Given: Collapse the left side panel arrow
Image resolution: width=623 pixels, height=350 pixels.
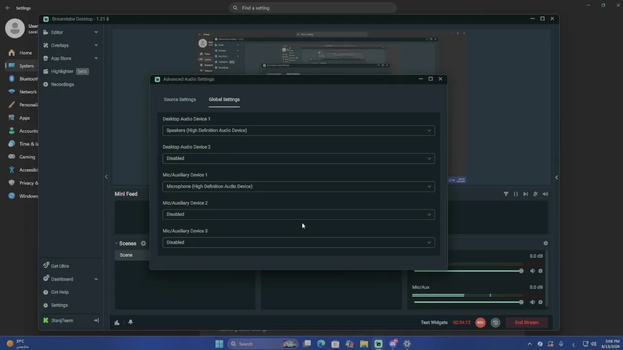Looking at the screenshot, I should pos(106,177).
